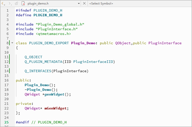Collapse the class Plugin_Demo fold arrow

(12, 43)
